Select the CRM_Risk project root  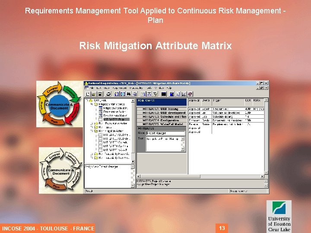[100, 101]
